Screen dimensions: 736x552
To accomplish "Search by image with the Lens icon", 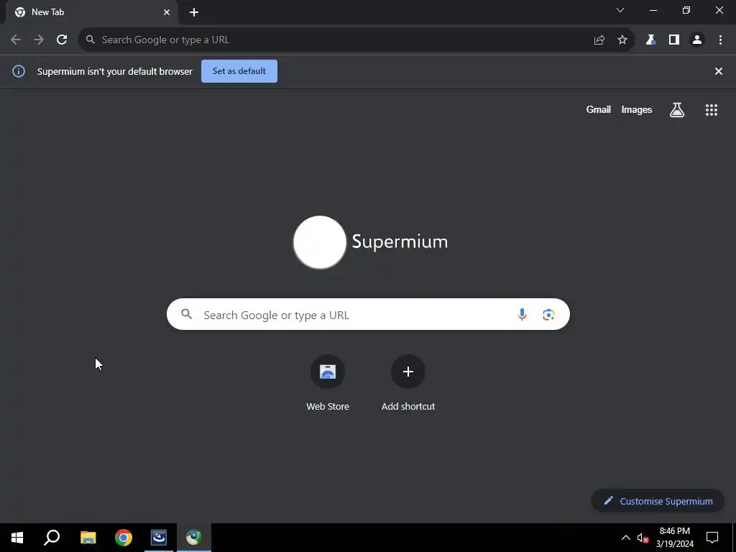I will (x=548, y=315).
